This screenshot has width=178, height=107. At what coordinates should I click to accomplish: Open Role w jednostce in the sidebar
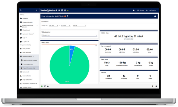[x=27, y=76]
